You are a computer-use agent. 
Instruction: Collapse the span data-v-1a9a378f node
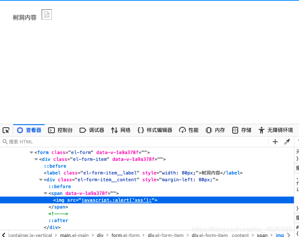point(46,193)
